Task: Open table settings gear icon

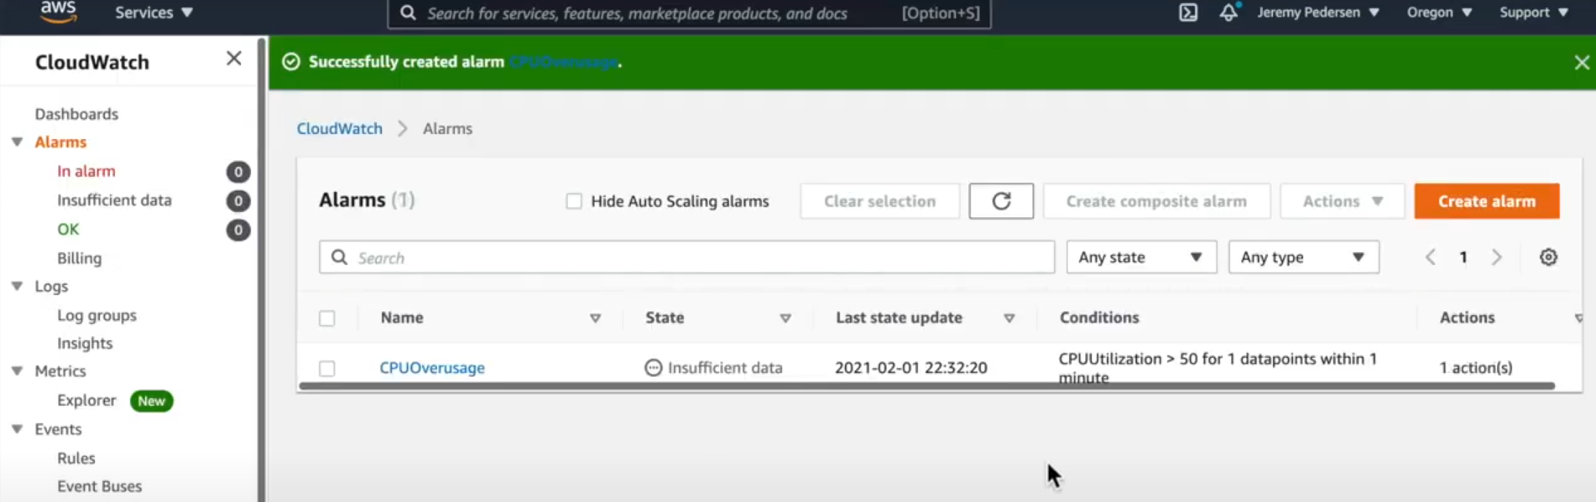Action: click(x=1548, y=257)
